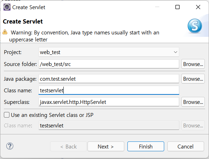Maximize the Create Servlet window
The height and width of the screenshot is (159, 209).
coord(177,7)
